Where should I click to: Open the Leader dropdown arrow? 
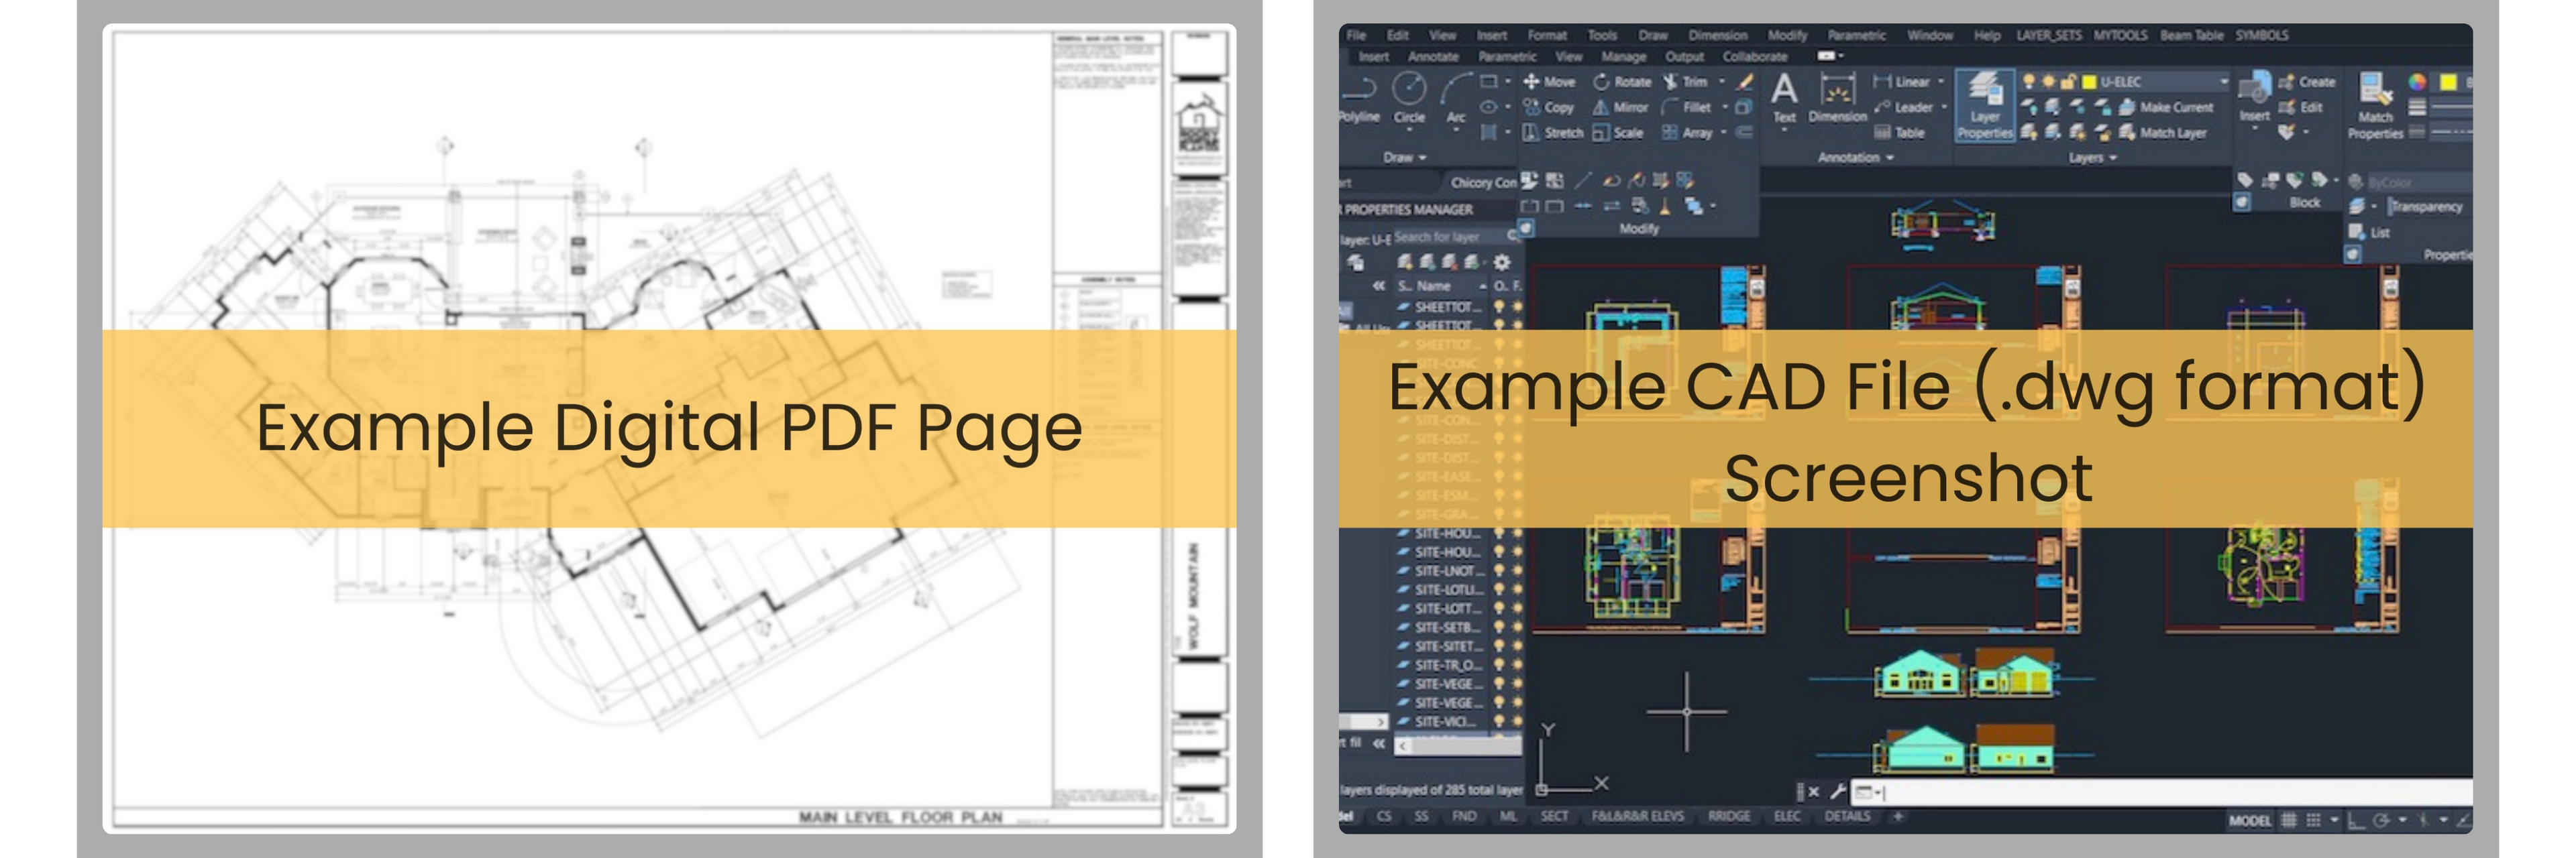(1944, 107)
